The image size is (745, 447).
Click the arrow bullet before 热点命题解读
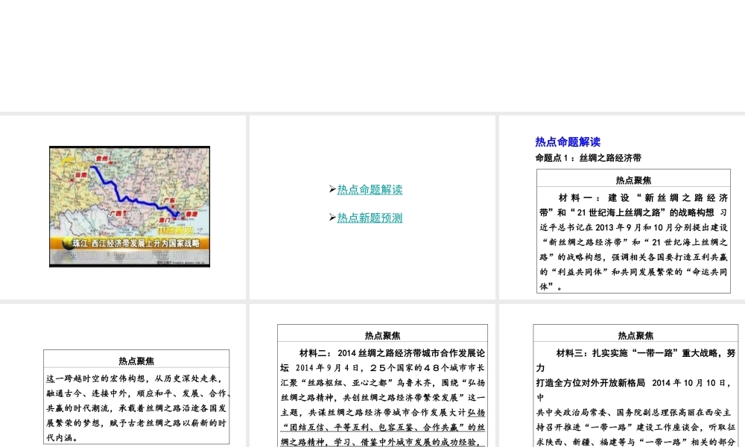[x=332, y=189]
